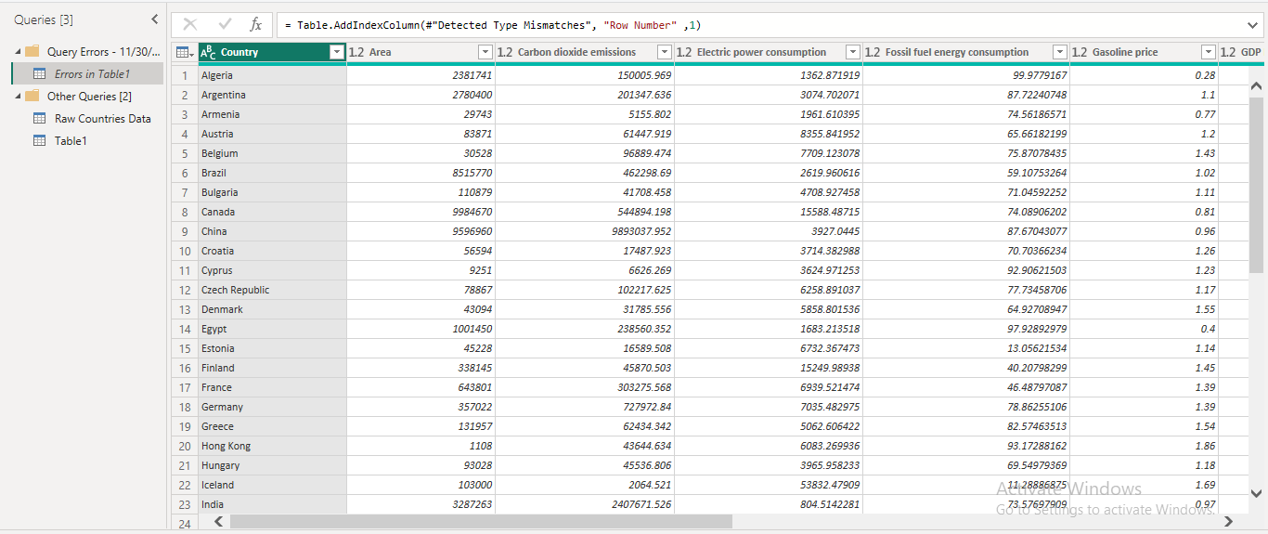Click the 1.2 type icon of Carbon dioxide emissions
Viewport: 1268px width, 534px height.
coord(505,53)
